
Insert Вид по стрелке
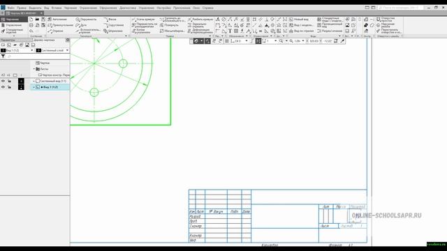[301, 31]
